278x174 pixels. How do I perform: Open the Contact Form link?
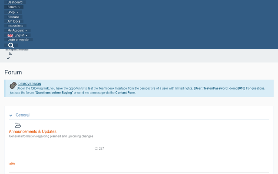[x=126, y=93]
